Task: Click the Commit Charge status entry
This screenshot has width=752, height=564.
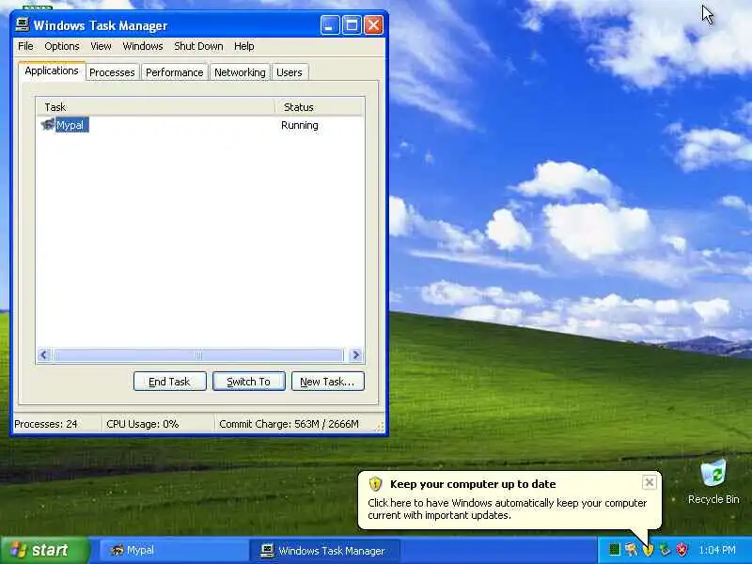Action: (289, 424)
